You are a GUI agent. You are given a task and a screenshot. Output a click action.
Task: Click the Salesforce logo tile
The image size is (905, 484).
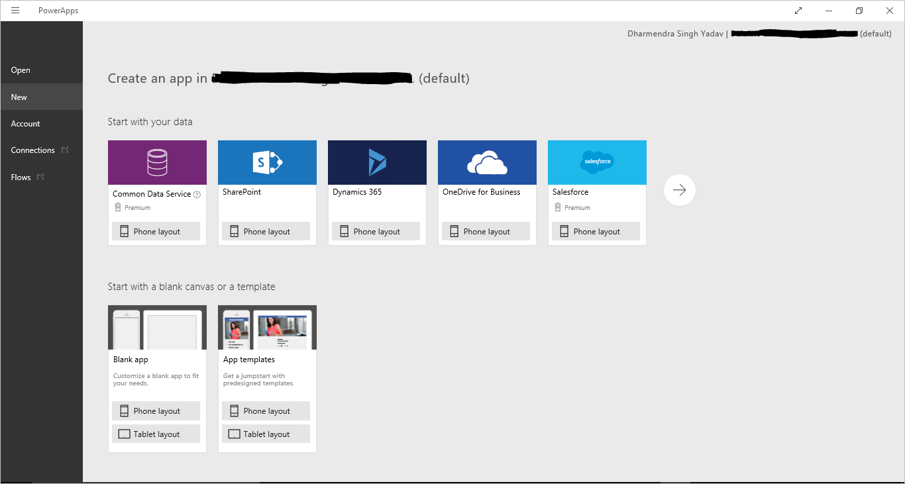point(597,162)
